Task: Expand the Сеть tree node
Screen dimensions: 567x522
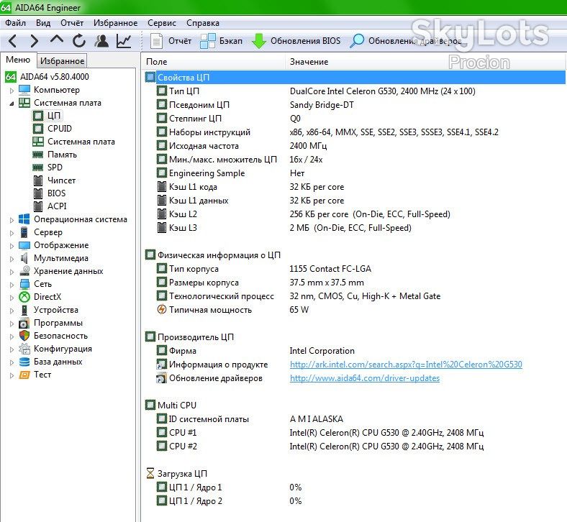Action: 12,285
